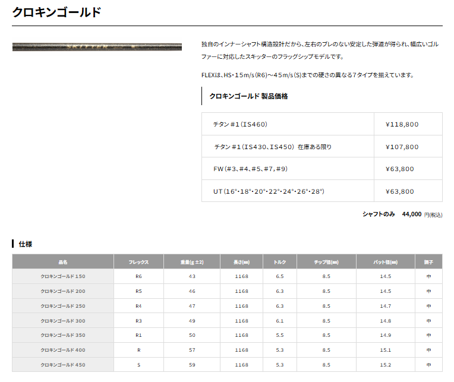Click the torque 6.5 cell
Screen dimensions: 454x382
point(280,276)
